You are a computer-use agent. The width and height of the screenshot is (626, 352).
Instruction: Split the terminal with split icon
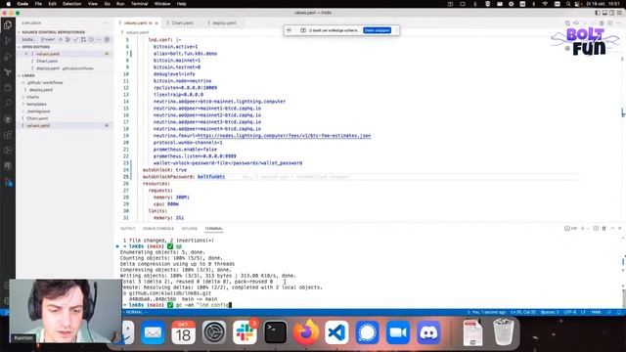(x=596, y=228)
